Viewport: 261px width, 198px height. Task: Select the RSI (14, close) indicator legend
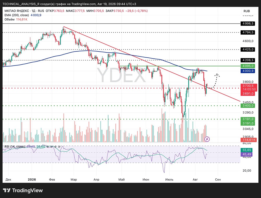15,147
